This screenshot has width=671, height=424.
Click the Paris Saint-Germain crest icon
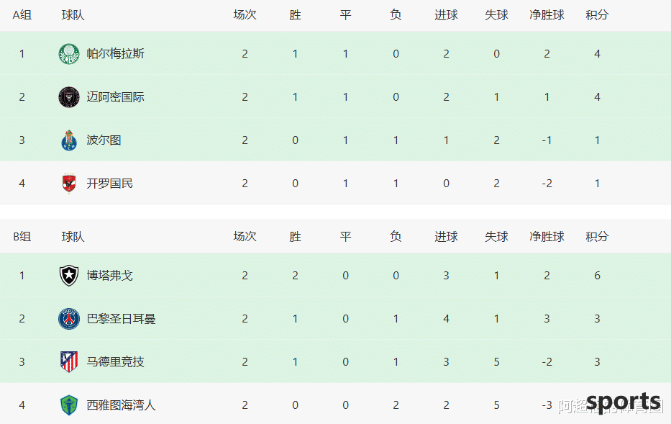(x=69, y=319)
